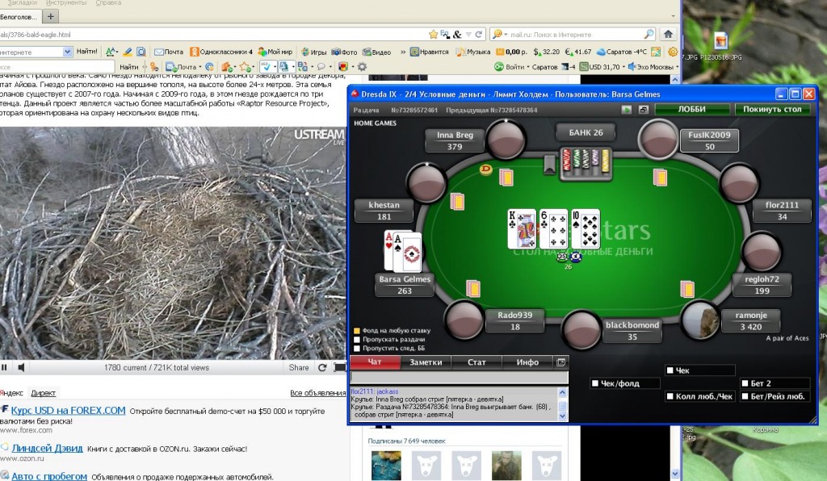The height and width of the screenshot is (481, 827).
Task: Open 'Курс USD на FOREX.COM' ad link
Action: point(68,411)
